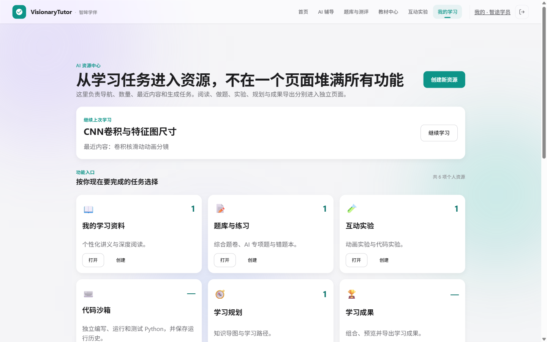Click the 最近内容：卷积核滑动动画分镜 text
The width and height of the screenshot is (547, 342).
pyautogui.click(x=126, y=147)
